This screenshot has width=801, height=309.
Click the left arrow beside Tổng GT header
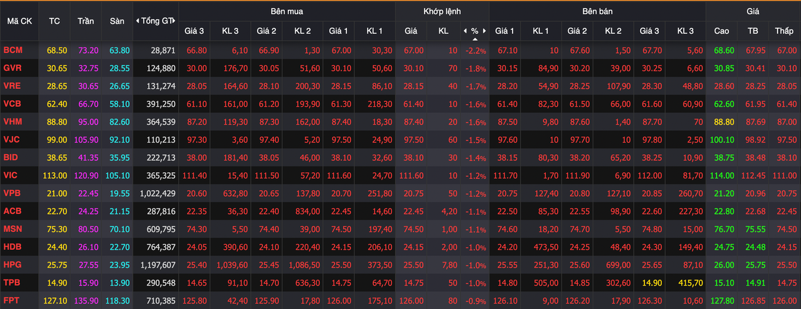coord(137,21)
